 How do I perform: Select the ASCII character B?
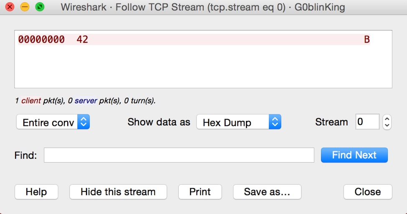pos(367,40)
